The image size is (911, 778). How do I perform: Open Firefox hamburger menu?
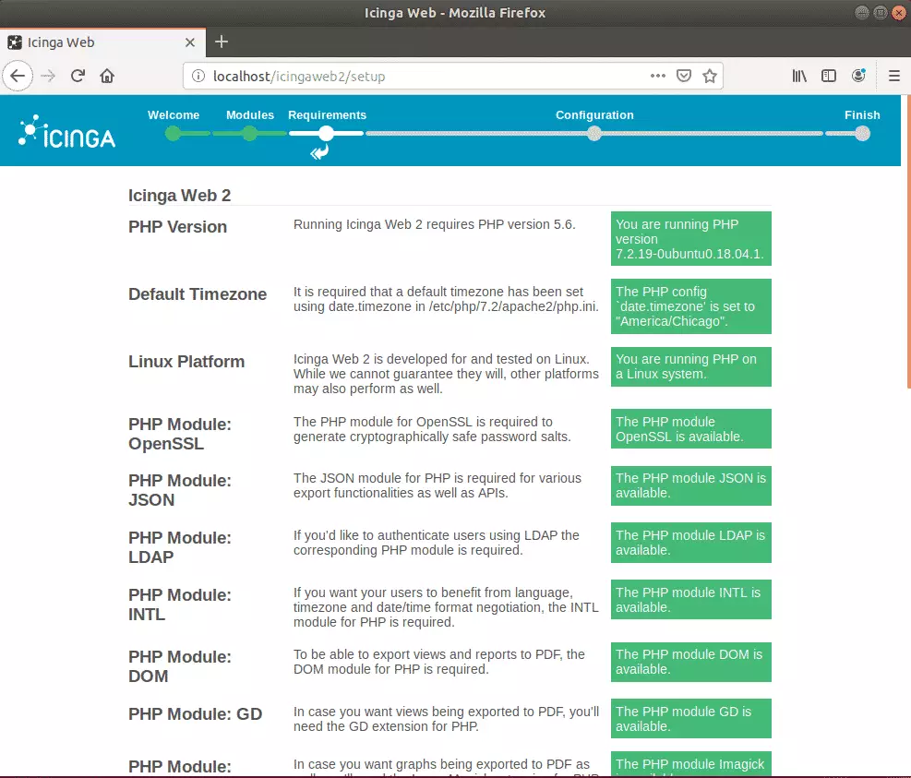[x=894, y=76]
